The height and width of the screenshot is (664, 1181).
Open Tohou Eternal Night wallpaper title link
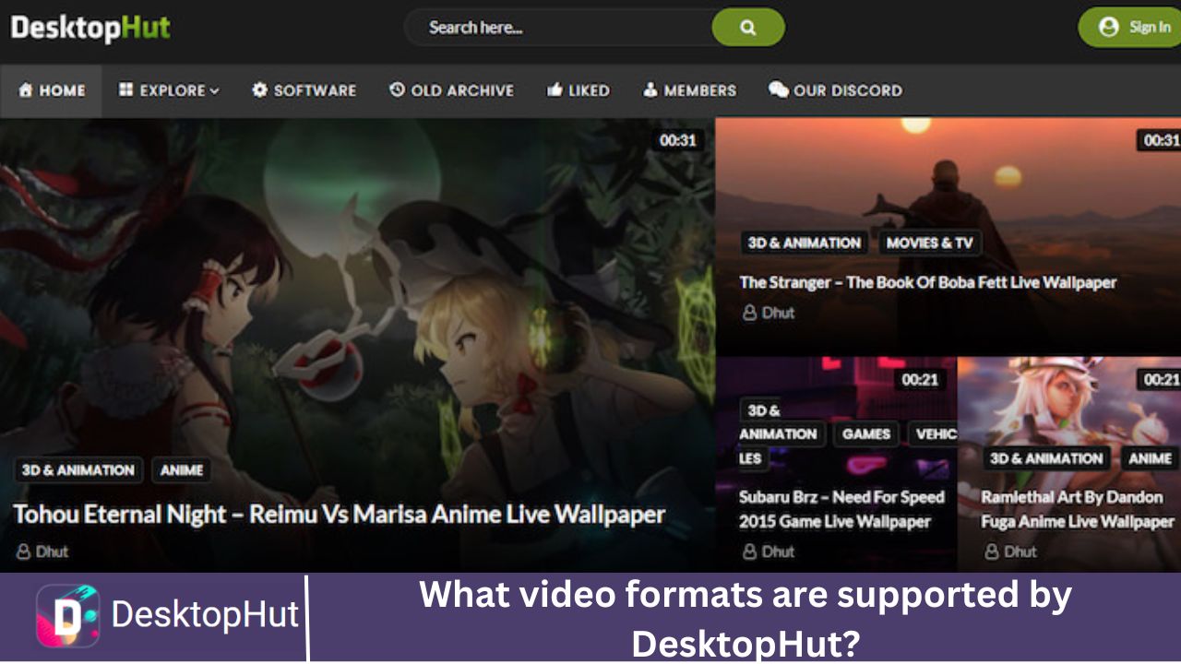(340, 515)
